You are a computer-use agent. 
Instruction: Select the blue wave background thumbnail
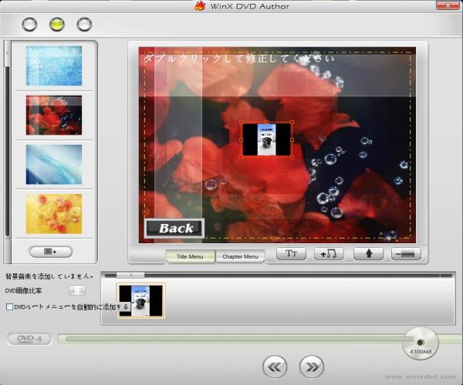[x=54, y=164]
